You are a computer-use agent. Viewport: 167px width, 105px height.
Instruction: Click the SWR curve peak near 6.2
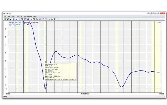click(56, 51)
